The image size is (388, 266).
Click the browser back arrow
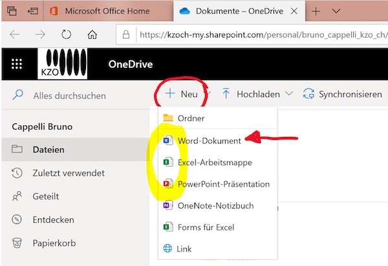[x=15, y=34]
